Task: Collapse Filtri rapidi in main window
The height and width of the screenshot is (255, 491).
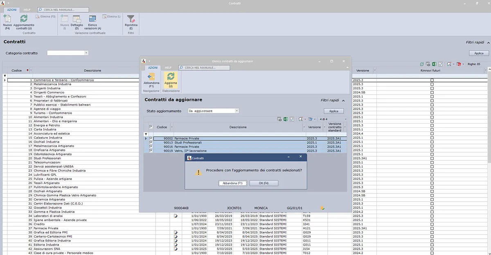Action: tap(488, 42)
